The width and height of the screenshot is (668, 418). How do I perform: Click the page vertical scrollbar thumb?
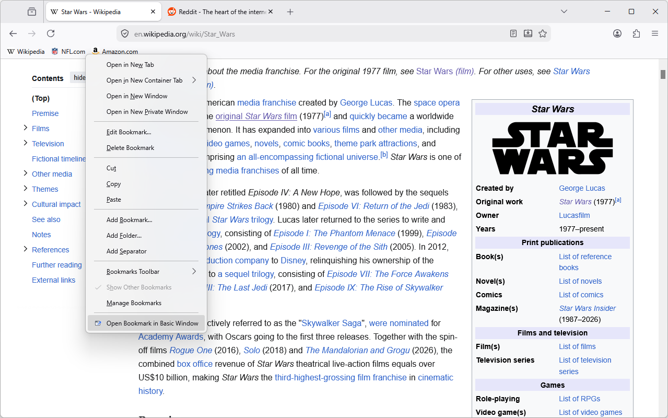(663, 74)
